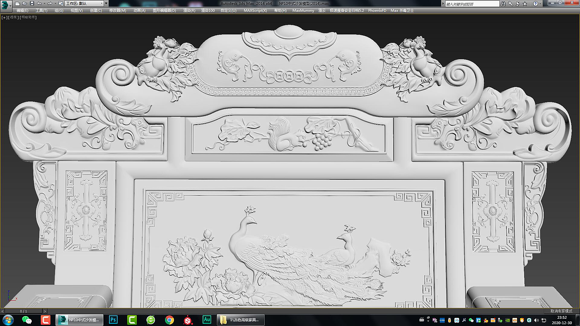Click the project folder icon in quick access toolbar
Viewport: 580px width, 326px height.
click(61, 4)
